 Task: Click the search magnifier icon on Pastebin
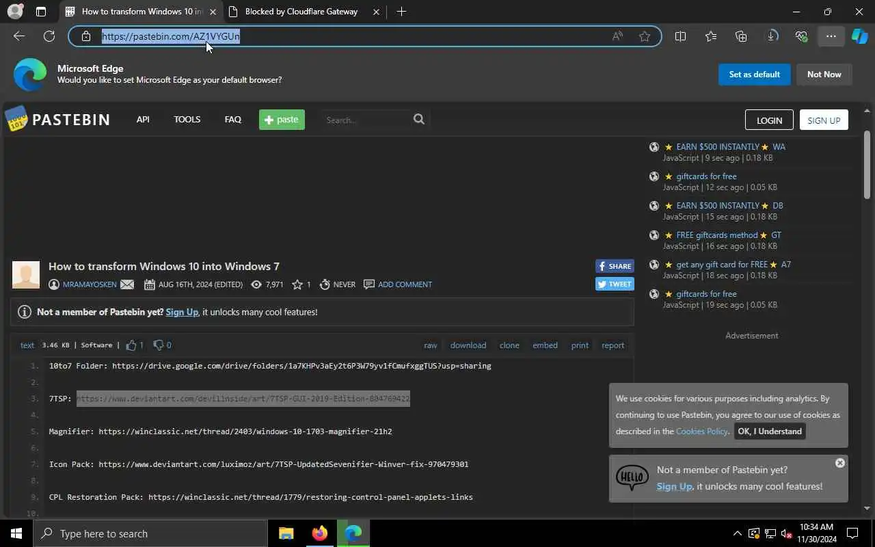tap(419, 120)
